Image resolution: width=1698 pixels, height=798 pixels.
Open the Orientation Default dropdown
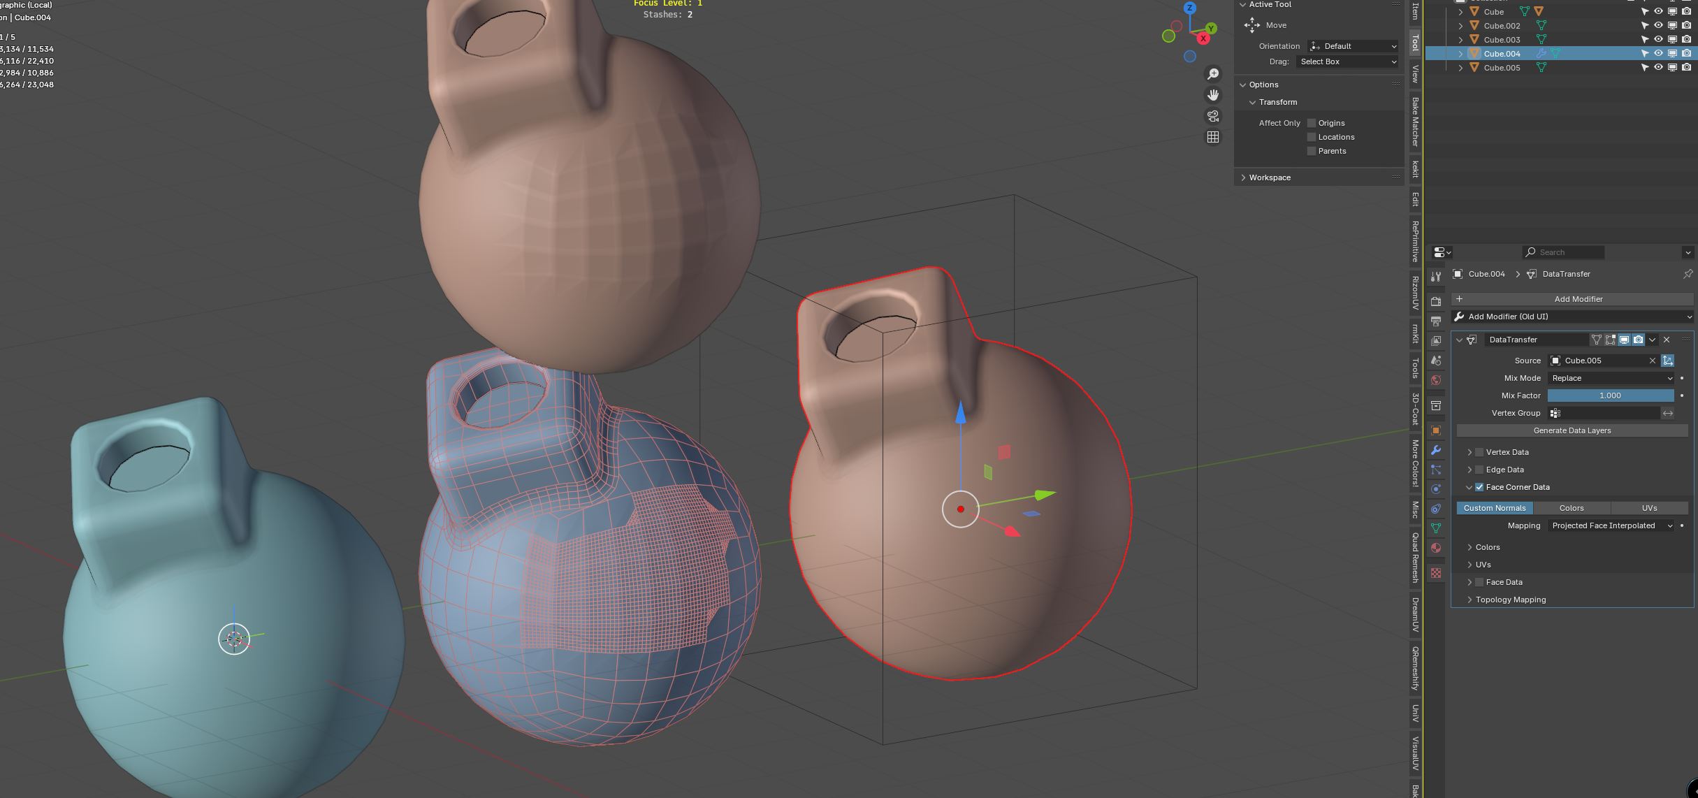[x=1353, y=46]
